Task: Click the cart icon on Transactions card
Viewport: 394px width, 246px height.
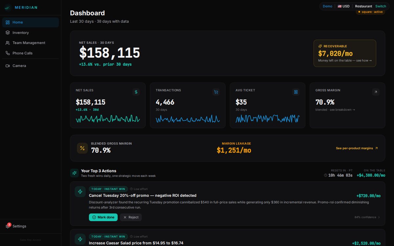Action: (216, 92)
